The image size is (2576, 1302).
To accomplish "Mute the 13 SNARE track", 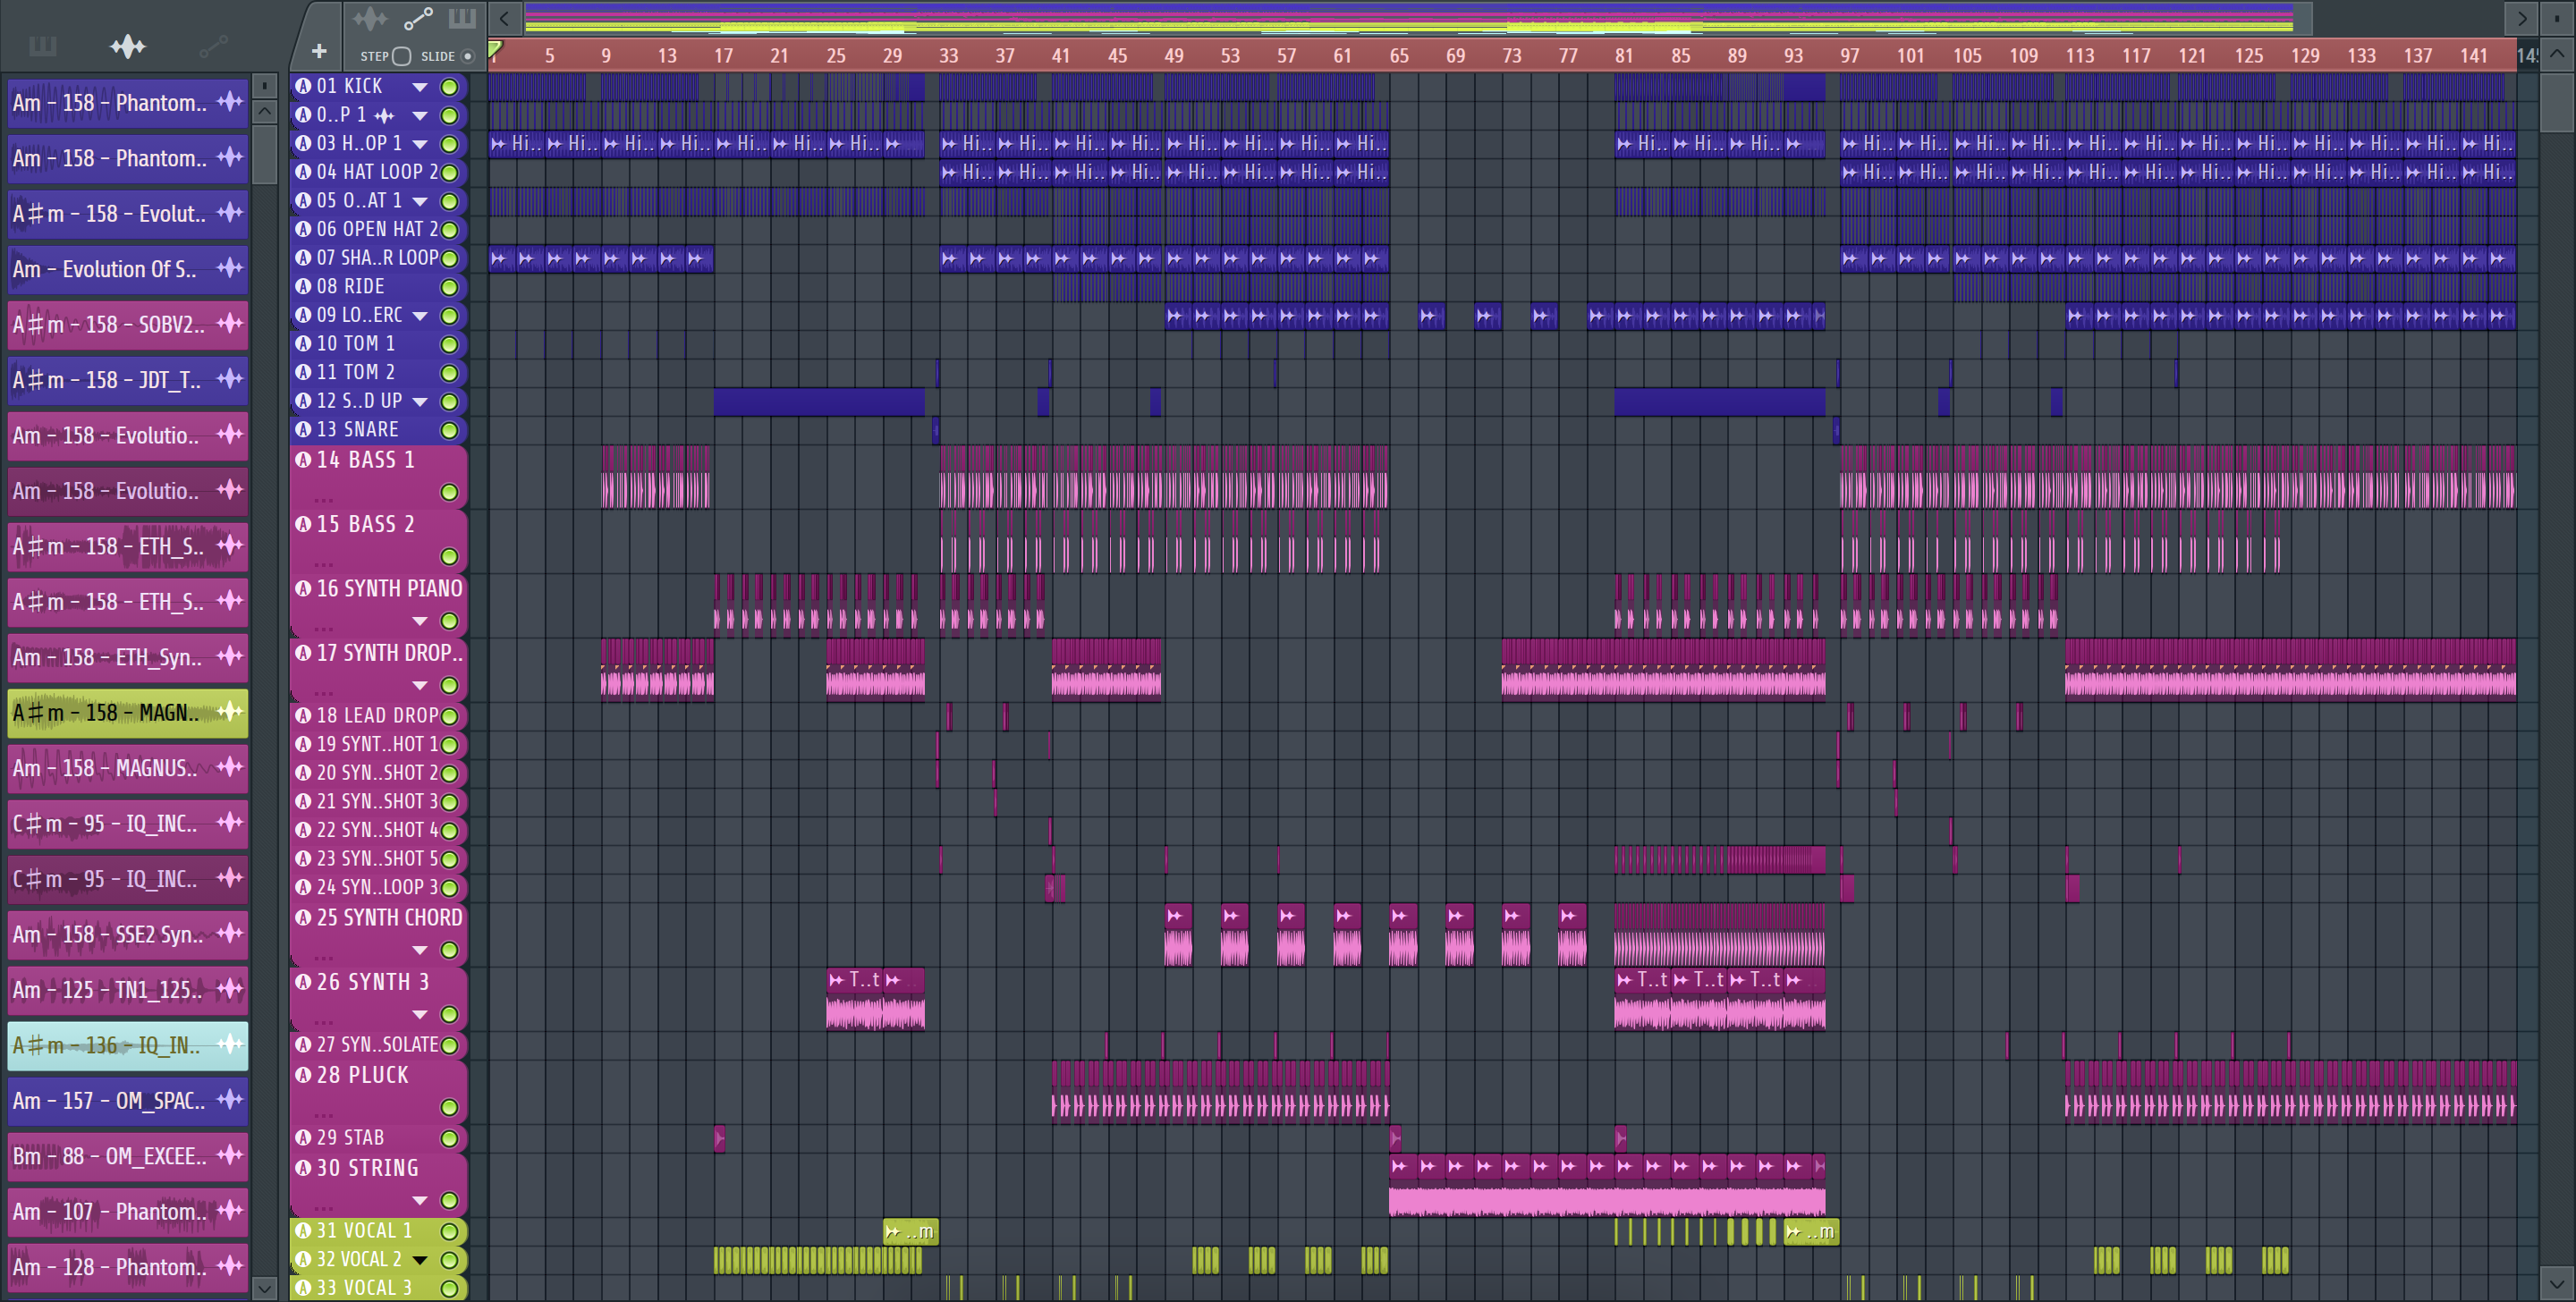I will (450, 430).
